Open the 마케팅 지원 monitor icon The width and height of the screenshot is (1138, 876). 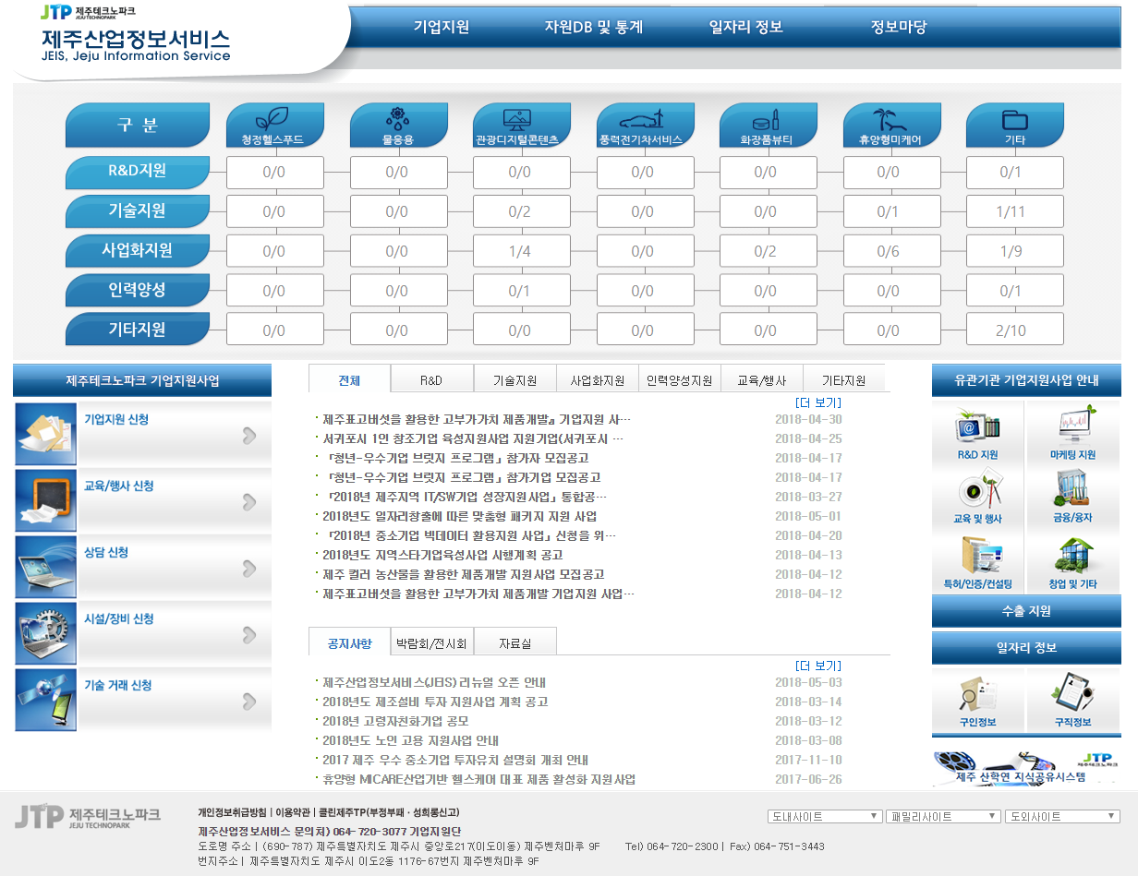pos(1072,426)
